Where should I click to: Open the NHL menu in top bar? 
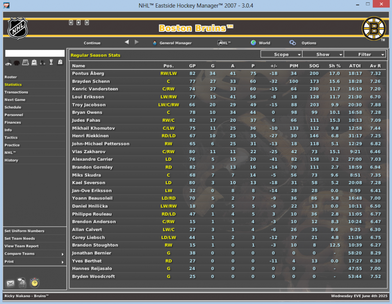[224, 43]
